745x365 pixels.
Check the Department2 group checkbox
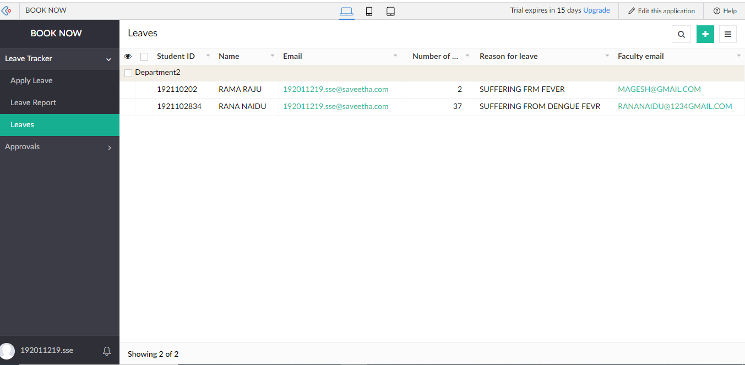click(x=128, y=72)
